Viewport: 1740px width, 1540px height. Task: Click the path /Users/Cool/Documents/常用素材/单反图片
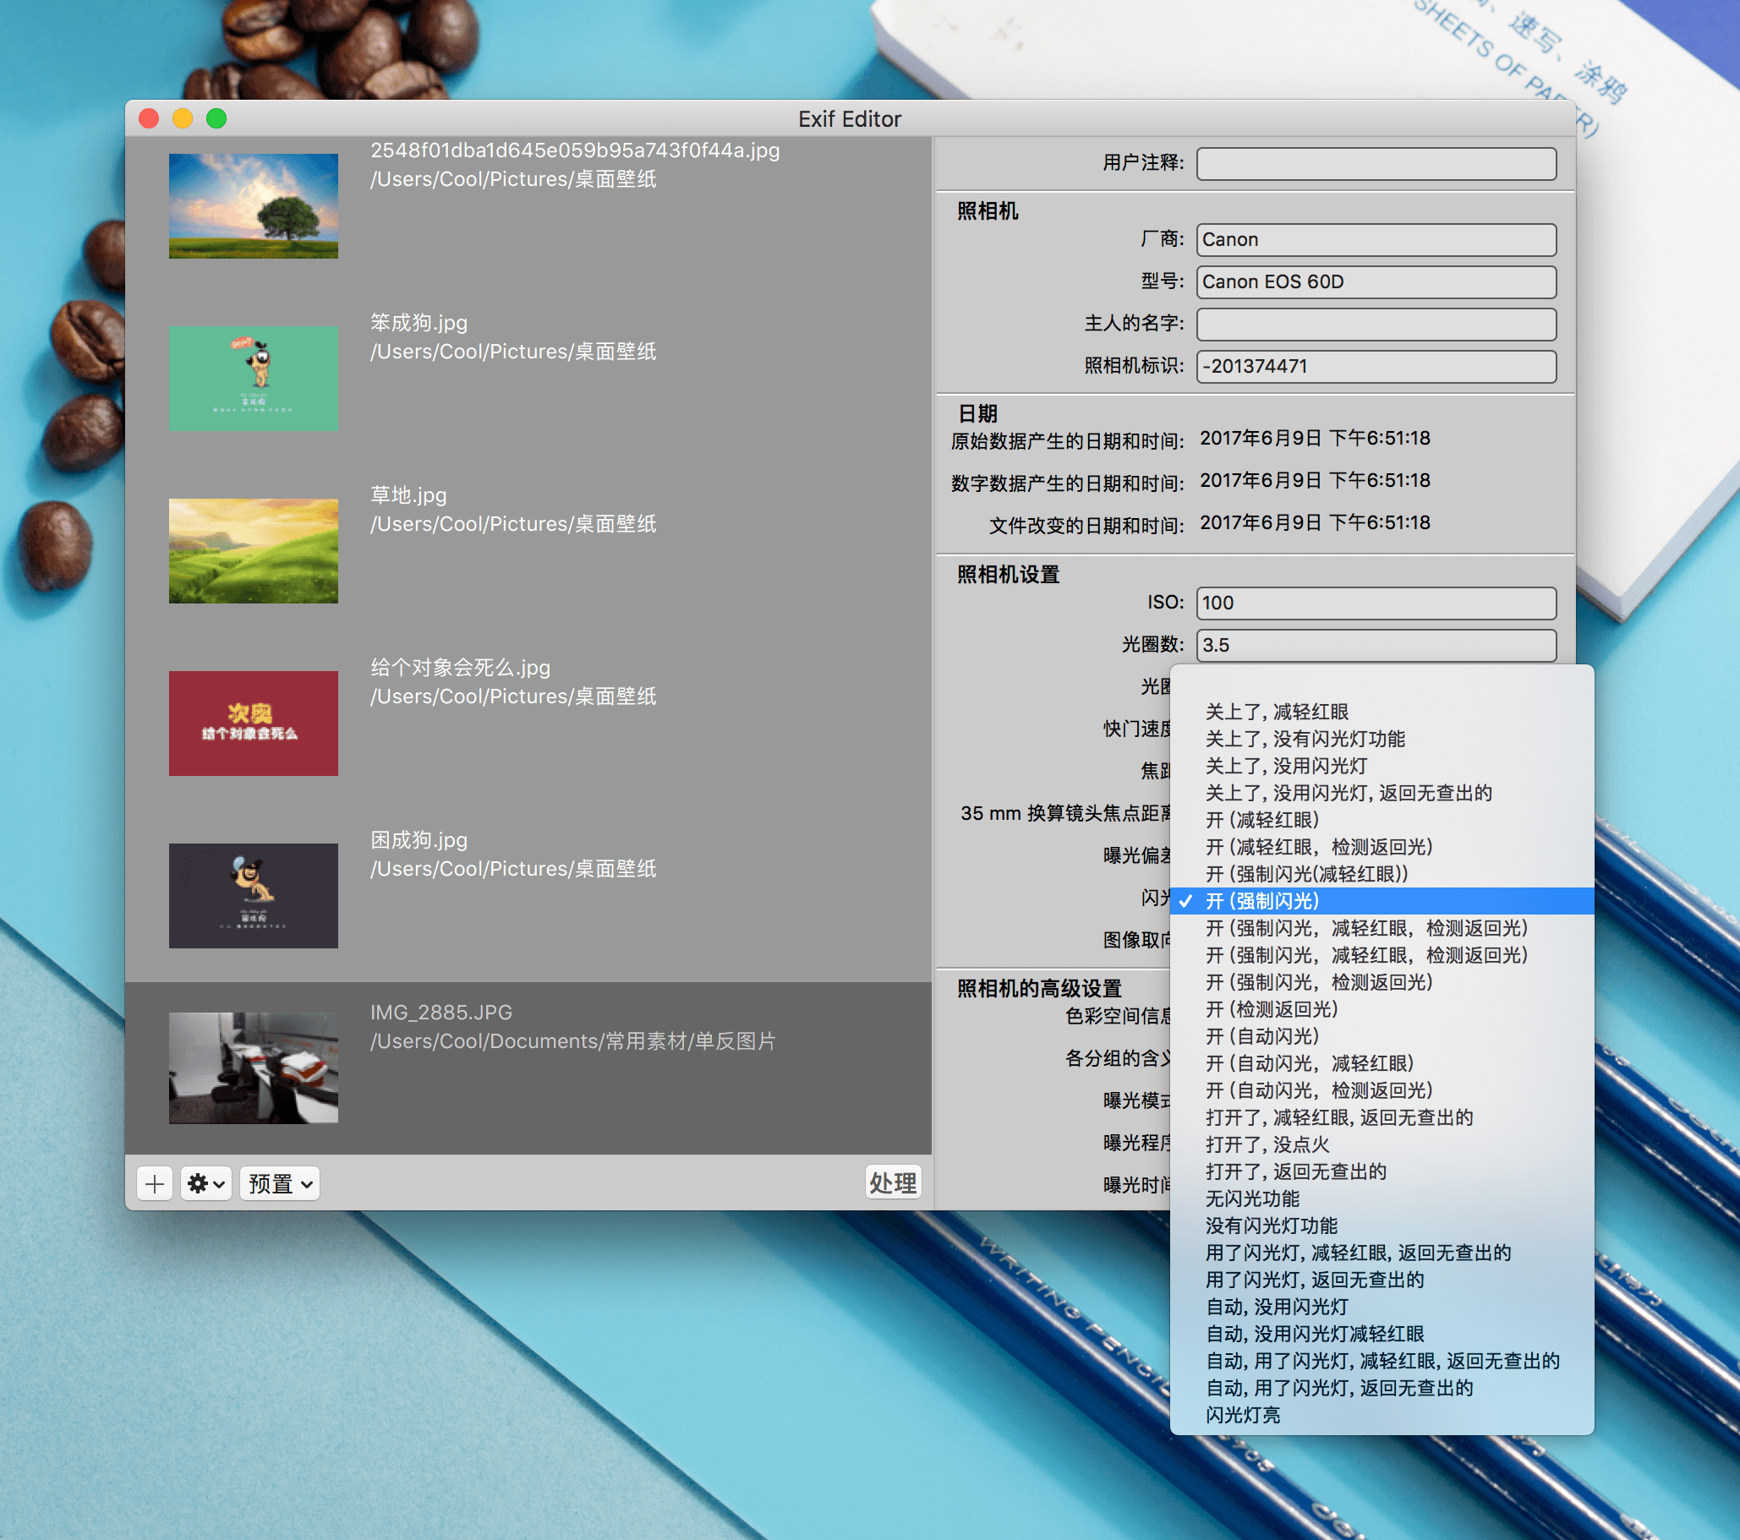coord(573,1041)
